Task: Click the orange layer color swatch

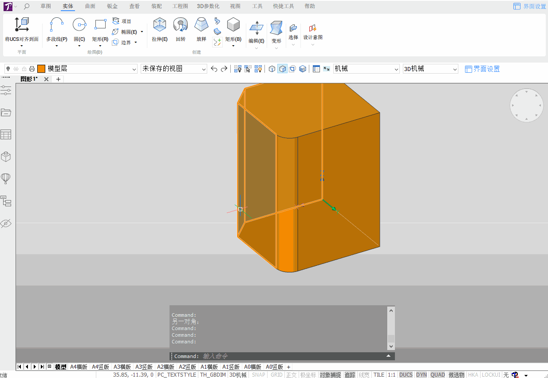Action: pyautogui.click(x=41, y=69)
